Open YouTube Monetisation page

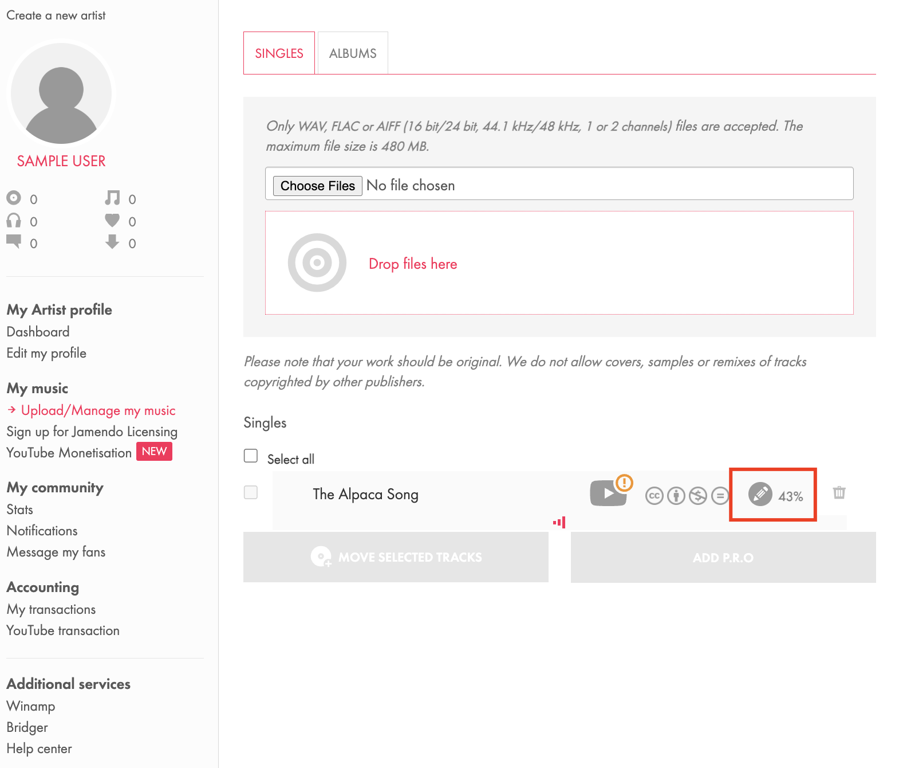69,453
